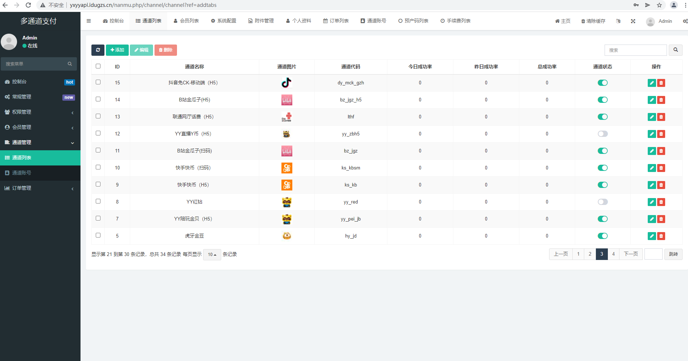Click the 添加 add button
The width and height of the screenshot is (688, 361).
(x=117, y=50)
